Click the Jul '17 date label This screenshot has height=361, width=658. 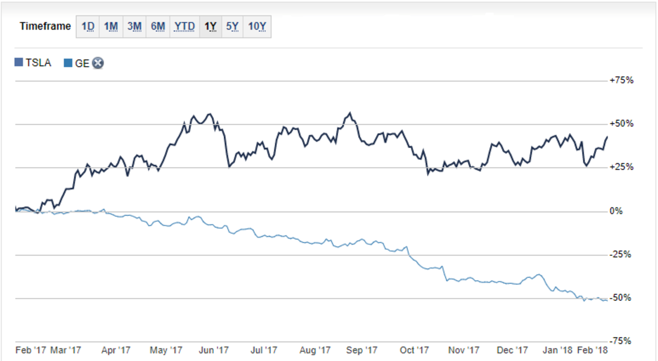point(265,350)
